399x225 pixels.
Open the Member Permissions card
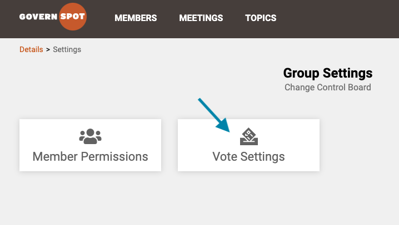(91, 145)
